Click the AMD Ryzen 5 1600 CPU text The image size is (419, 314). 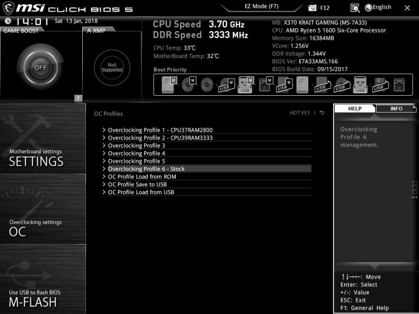coord(329,30)
